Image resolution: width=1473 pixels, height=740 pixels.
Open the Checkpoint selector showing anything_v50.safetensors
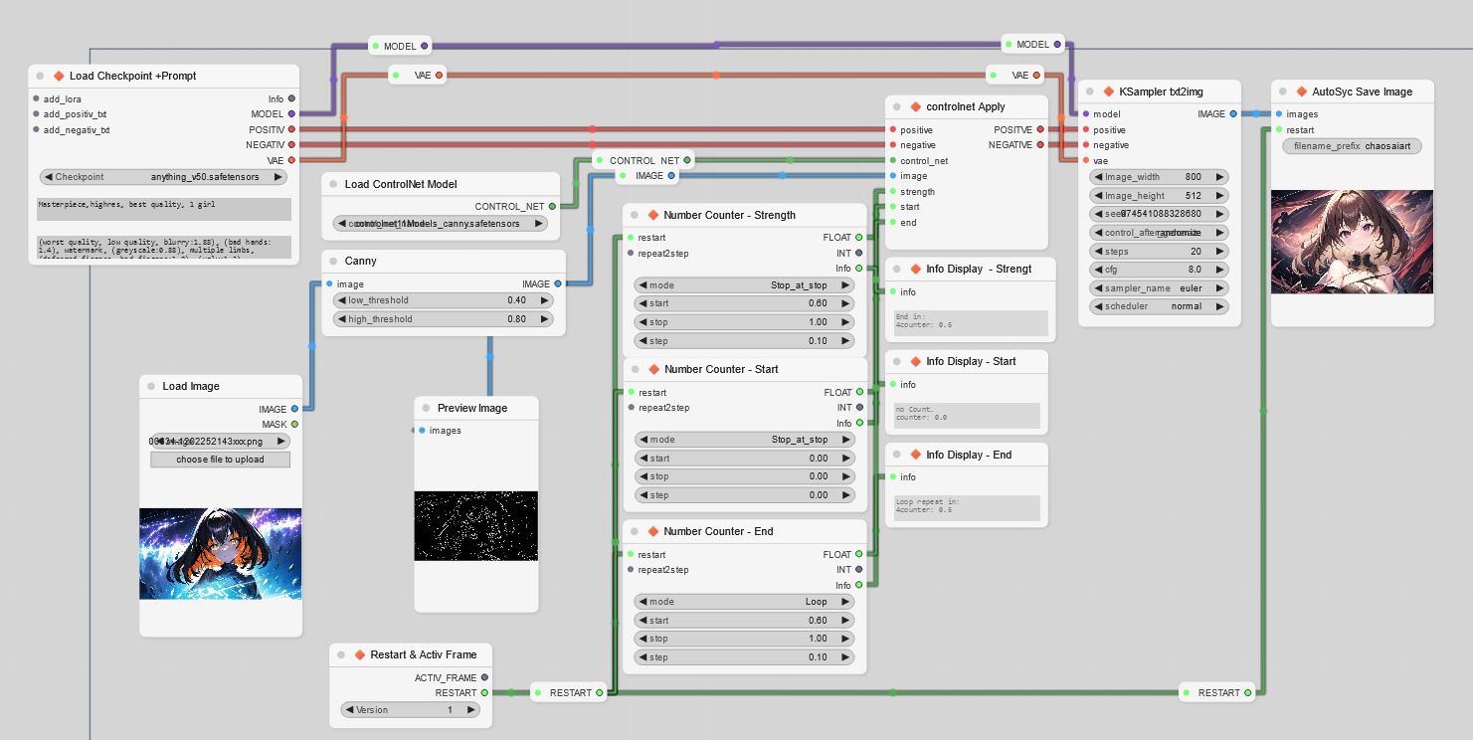tap(163, 177)
